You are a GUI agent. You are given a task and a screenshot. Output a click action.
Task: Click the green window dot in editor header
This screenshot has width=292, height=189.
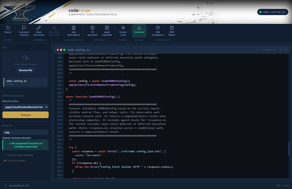pyautogui.click(x=64, y=50)
